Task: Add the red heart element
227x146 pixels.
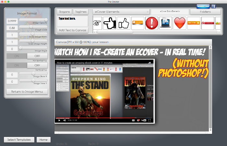Action: [x=179, y=23]
